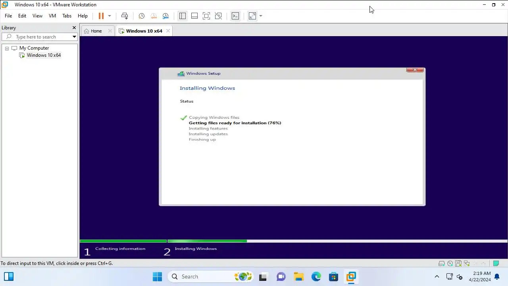Image resolution: width=508 pixels, height=286 pixels.
Task: Click the VMware Workstation title bar icon
Action: [x=5, y=5]
